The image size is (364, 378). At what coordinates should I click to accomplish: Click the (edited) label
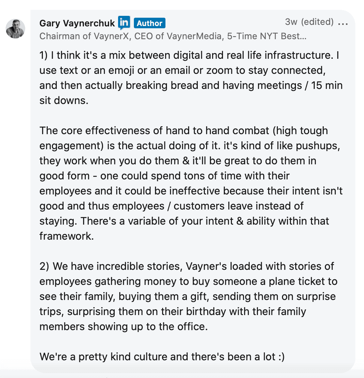coord(317,22)
